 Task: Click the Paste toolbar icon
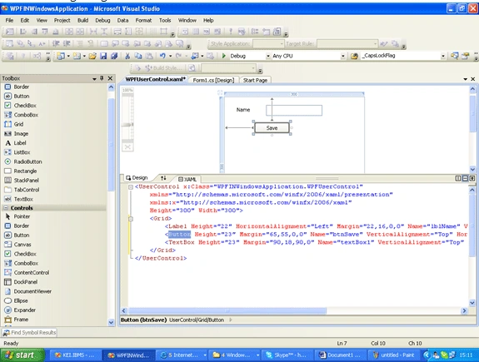click(149, 56)
